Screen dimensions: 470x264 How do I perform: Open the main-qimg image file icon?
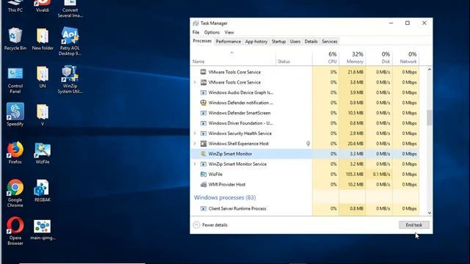tap(43, 230)
